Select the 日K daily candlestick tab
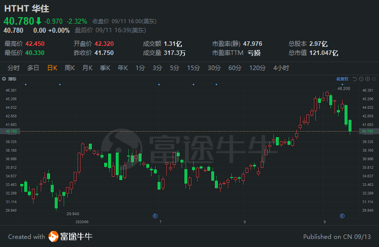Image resolution: width=379 pixels, height=247 pixels. pyautogui.click(x=52, y=68)
